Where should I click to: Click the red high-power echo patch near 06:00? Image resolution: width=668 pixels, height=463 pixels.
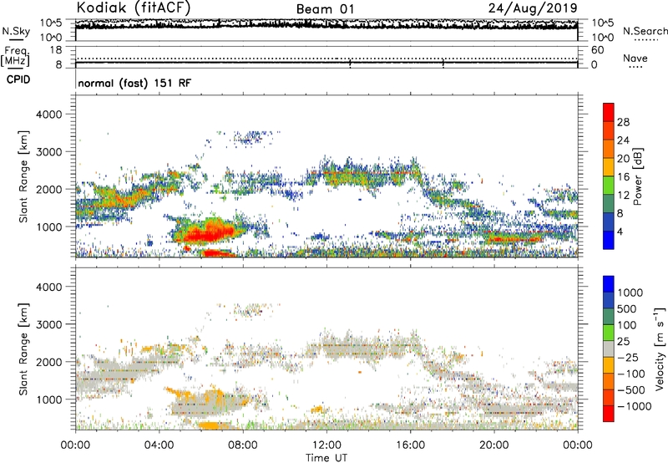click(x=209, y=233)
